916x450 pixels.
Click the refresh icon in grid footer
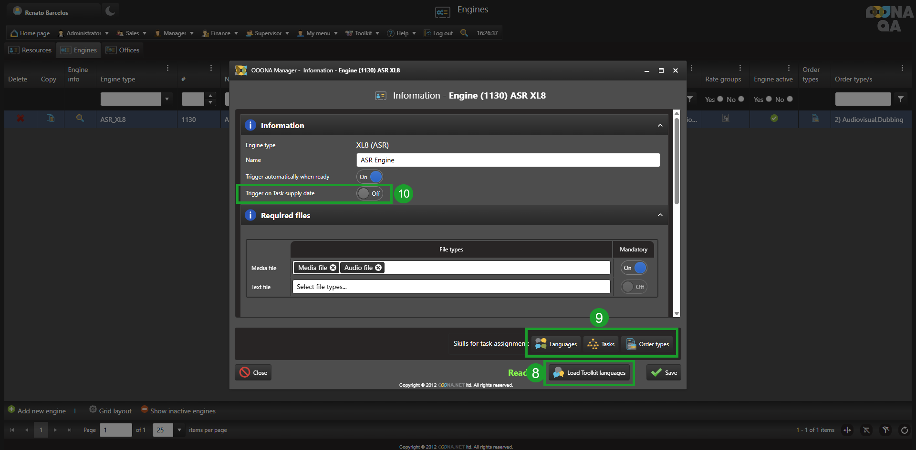pyautogui.click(x=904, y=430)
